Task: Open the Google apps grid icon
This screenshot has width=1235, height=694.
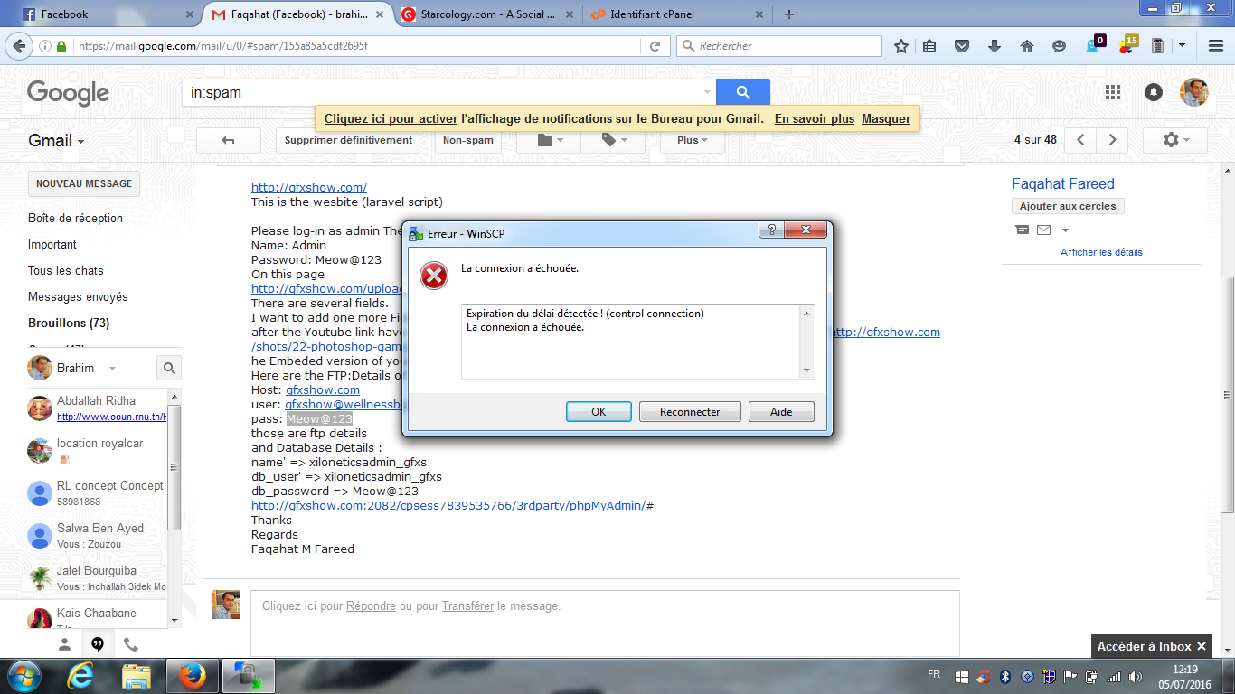Action: (1113, 92)
